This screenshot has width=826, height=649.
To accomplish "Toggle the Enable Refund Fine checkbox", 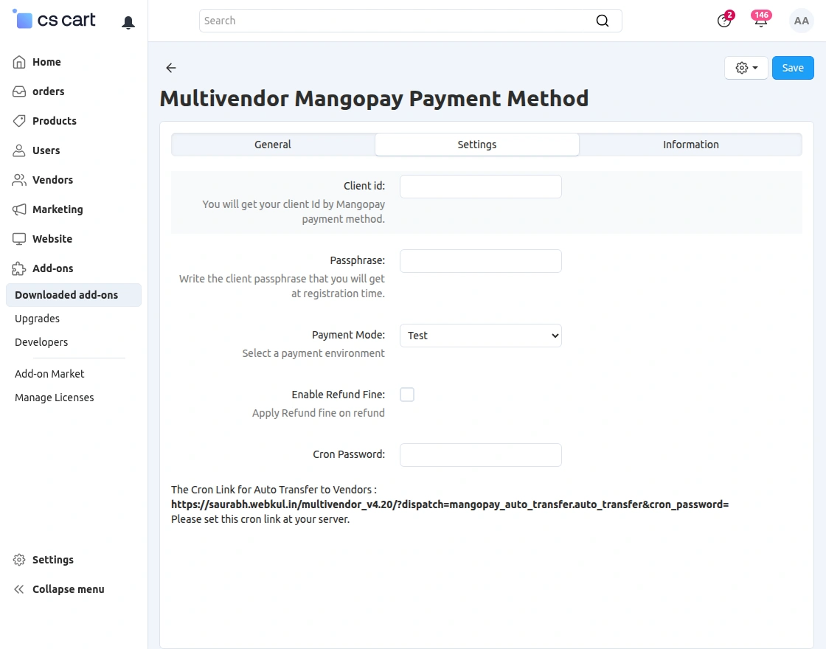I will click(x=407, y=395).
